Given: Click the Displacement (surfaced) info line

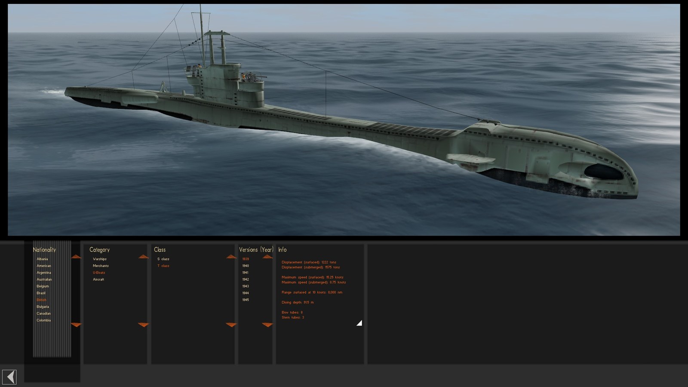Looking at the screenshot, I should [309, 262].
